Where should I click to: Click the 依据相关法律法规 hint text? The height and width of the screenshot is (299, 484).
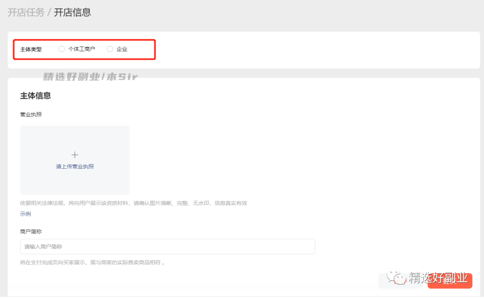pyautogui.click(x=134, y=203)
